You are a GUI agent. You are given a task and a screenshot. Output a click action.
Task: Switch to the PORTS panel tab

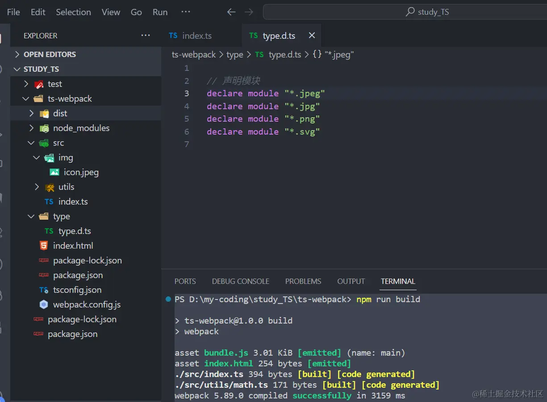coord(185,281)
